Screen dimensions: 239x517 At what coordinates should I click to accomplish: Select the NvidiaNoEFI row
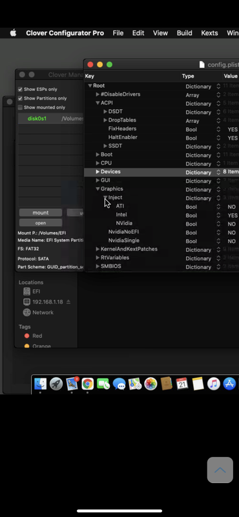pos(161,232)
